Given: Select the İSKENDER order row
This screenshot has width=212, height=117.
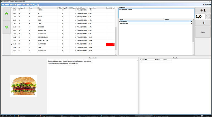Looking at the screenshot, I should (63, 27).
